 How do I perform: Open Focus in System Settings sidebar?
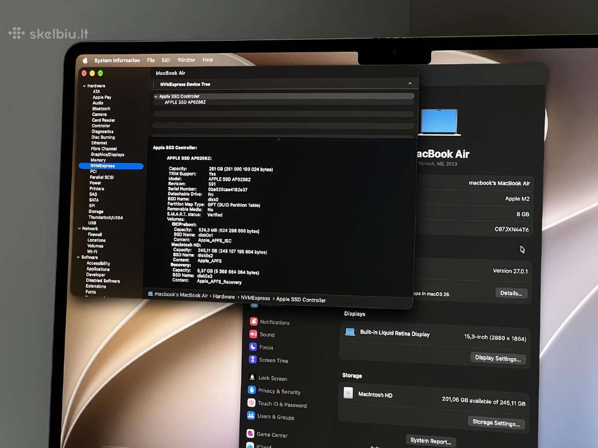(x=261, y=347)
